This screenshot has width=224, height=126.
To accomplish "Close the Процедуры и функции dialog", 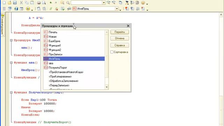I will pyautogui.click(x=128, y=26).
